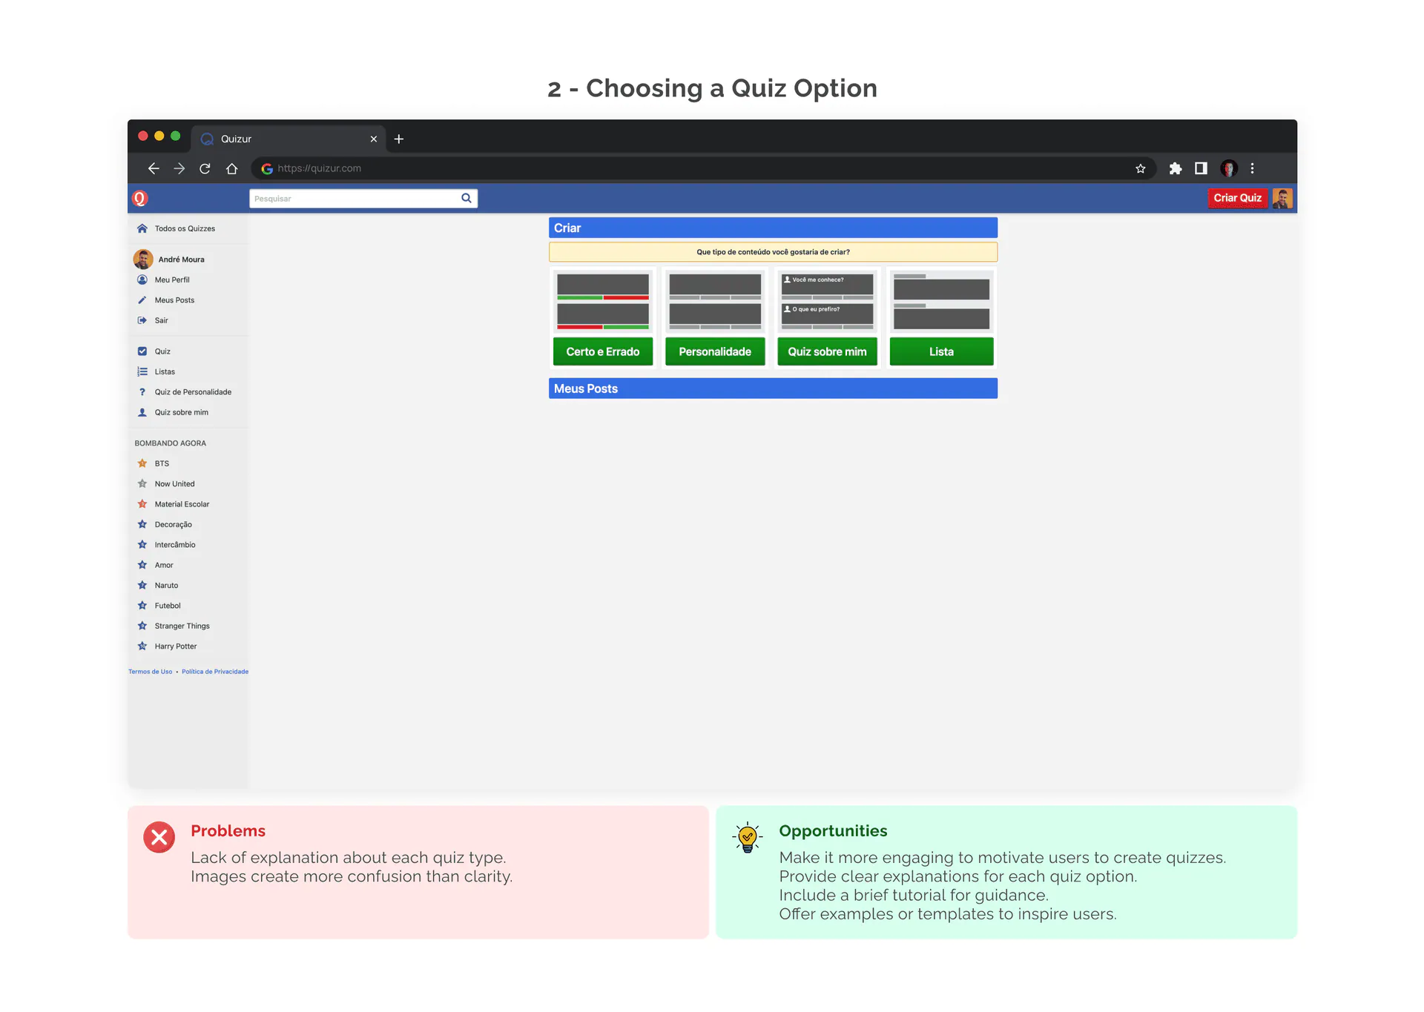Reload the Quizur page
The image size is (1424, 1012).
205,168
